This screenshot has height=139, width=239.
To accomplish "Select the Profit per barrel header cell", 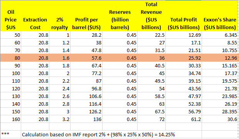I will 86,16.
